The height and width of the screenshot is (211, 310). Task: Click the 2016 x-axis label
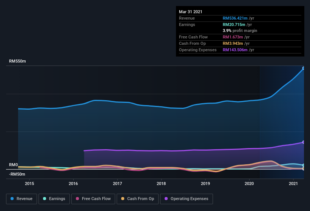pos(73,183)
